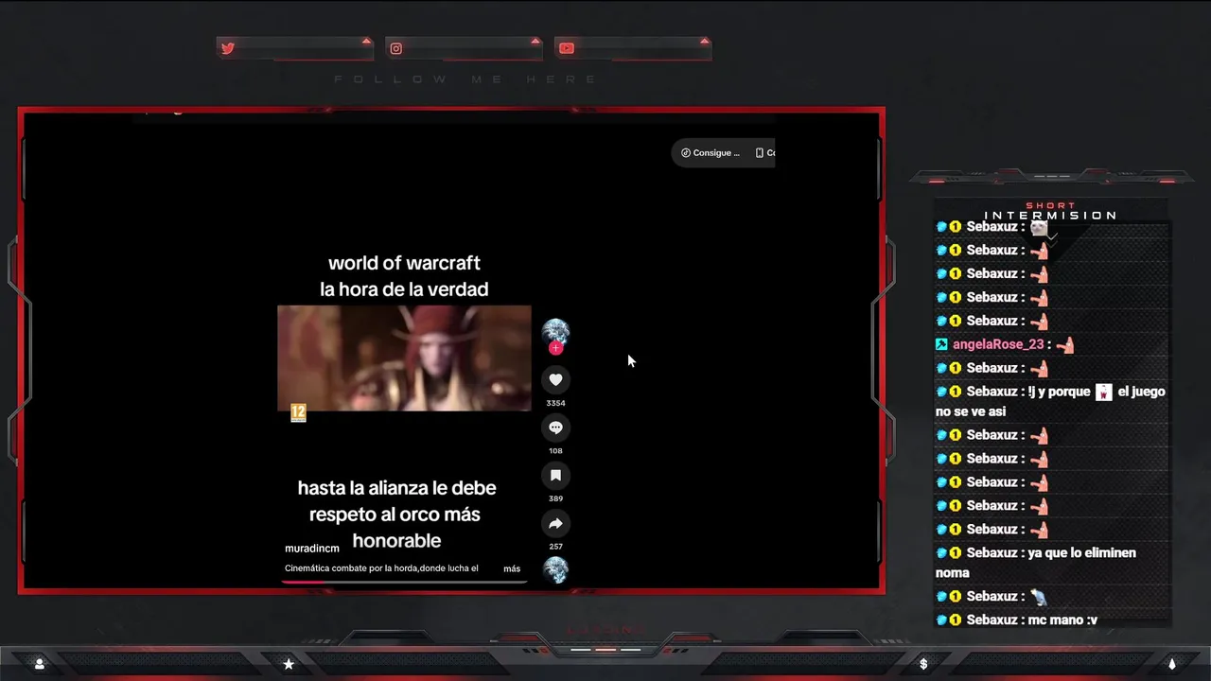Viewport: 1211px width, 681px height.
Task: Click the 108 comments count
Action: point(555,451)
